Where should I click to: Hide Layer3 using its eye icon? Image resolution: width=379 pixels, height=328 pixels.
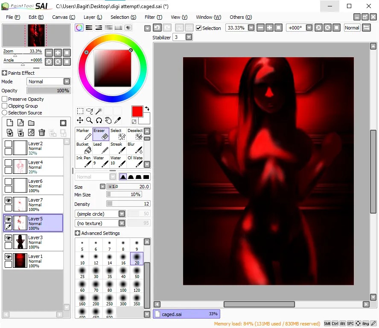tap(8, 238)
